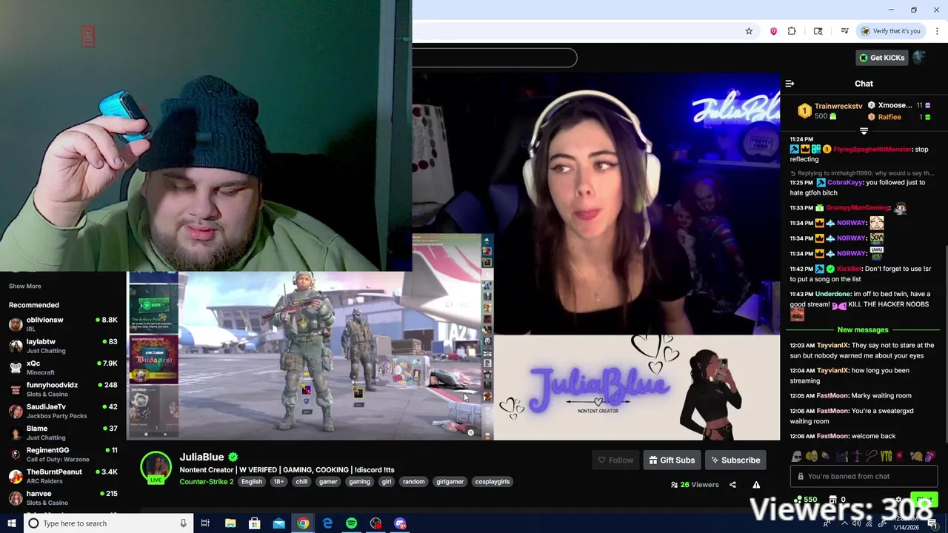Click the banned chat input field
The image size is (948, 533).
tap(864, 476)
